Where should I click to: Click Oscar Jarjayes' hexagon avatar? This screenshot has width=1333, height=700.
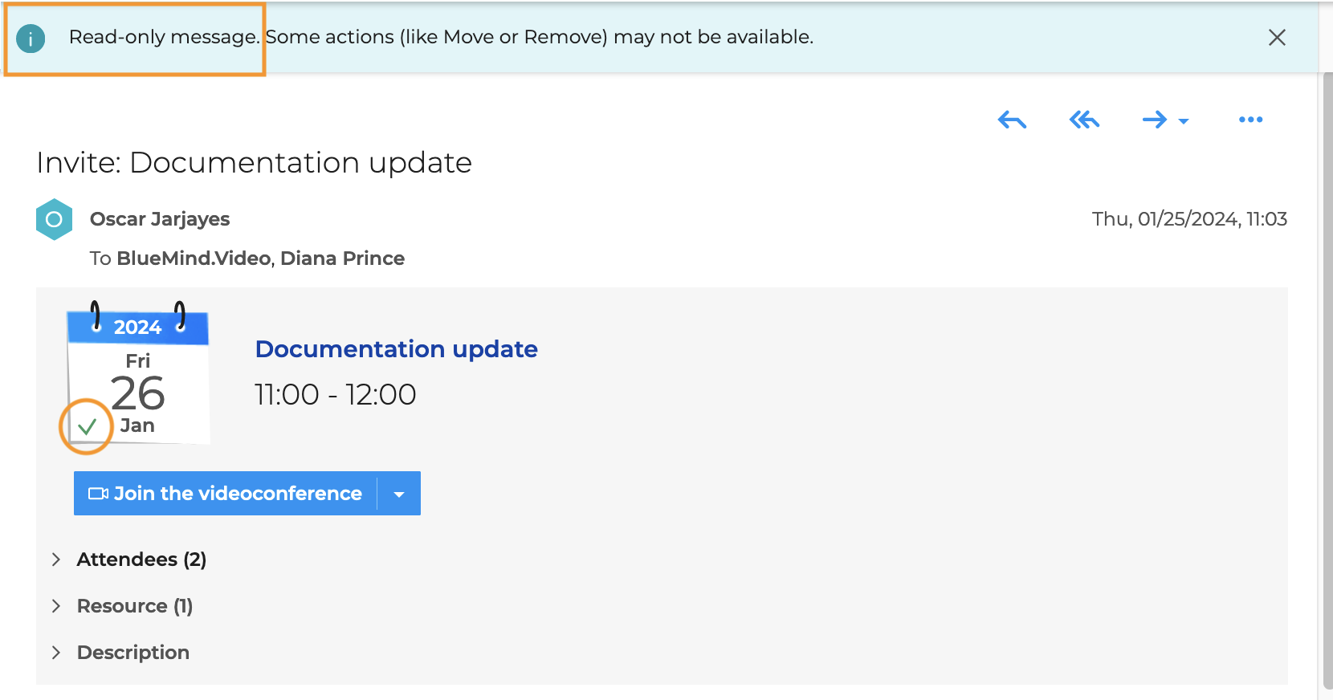[x=55, y=219]
